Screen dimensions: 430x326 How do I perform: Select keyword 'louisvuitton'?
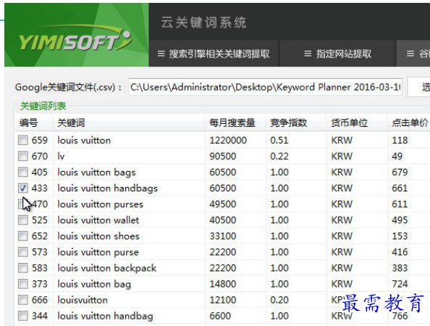pyautogui.click(x=83, y=300)
